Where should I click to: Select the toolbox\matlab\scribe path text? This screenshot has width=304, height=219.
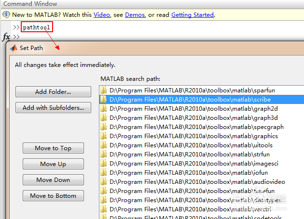click(x=190, y=100)
